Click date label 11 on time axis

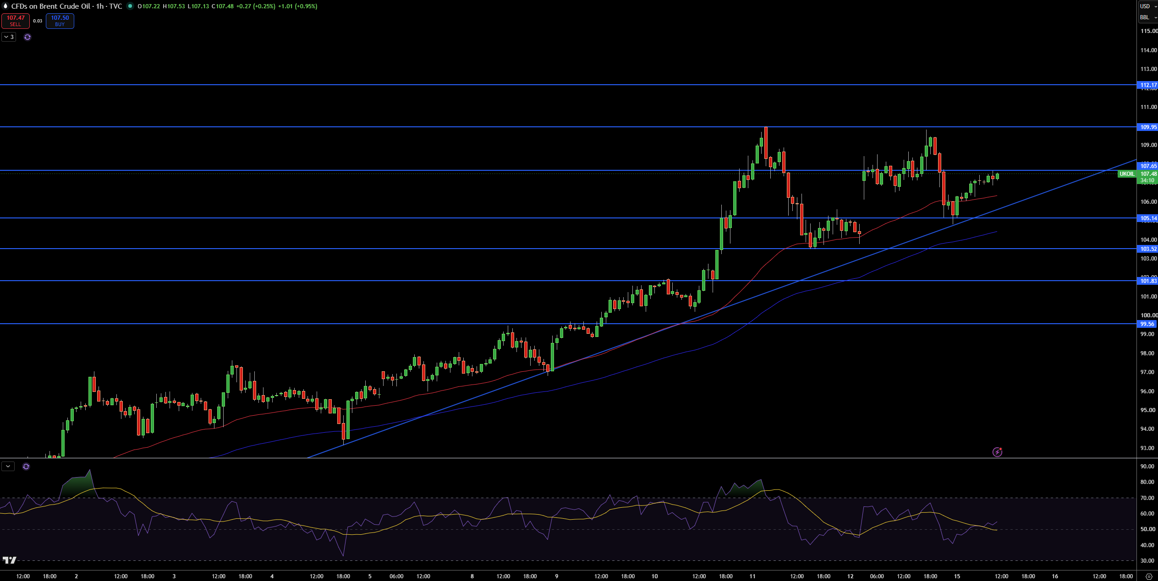click(752, 576)
